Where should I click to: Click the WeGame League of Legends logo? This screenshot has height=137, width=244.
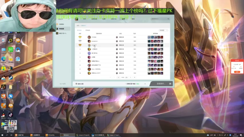pyautogui.click(x=77, y=19)
